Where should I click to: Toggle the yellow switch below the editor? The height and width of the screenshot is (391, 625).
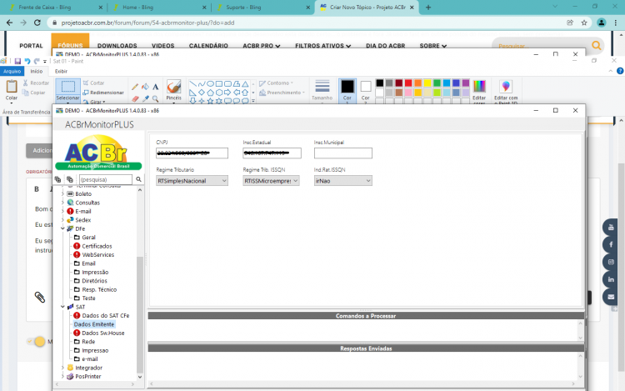(x=36, y=341)
